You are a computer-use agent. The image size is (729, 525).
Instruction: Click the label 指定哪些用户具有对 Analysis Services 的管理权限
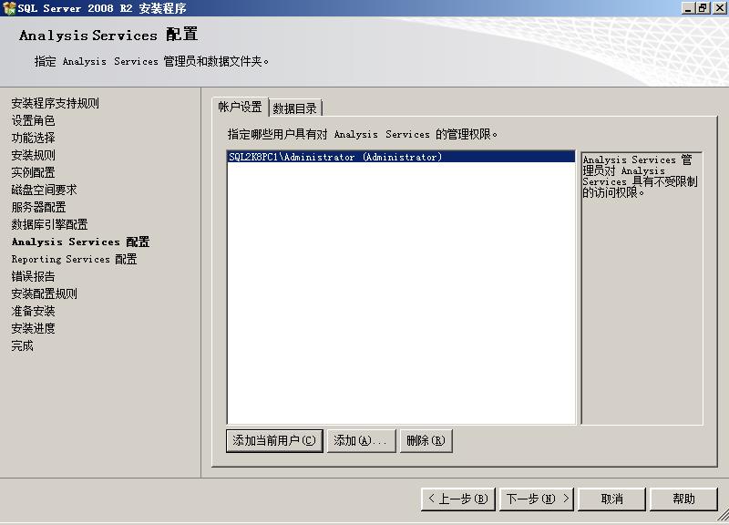tap(363, 134)
